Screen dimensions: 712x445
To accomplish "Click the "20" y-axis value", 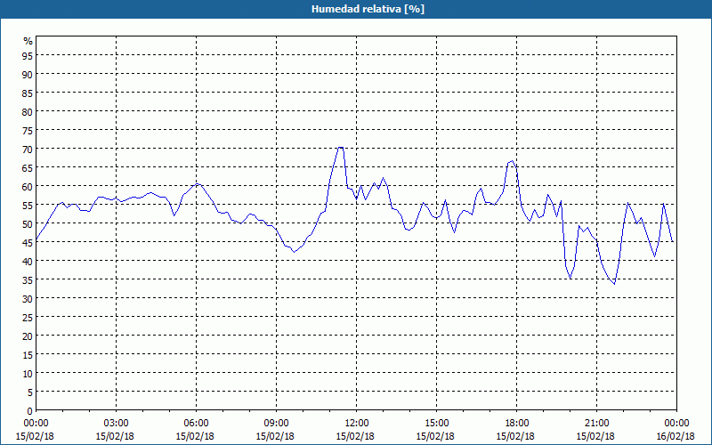I will pos(28,336).
